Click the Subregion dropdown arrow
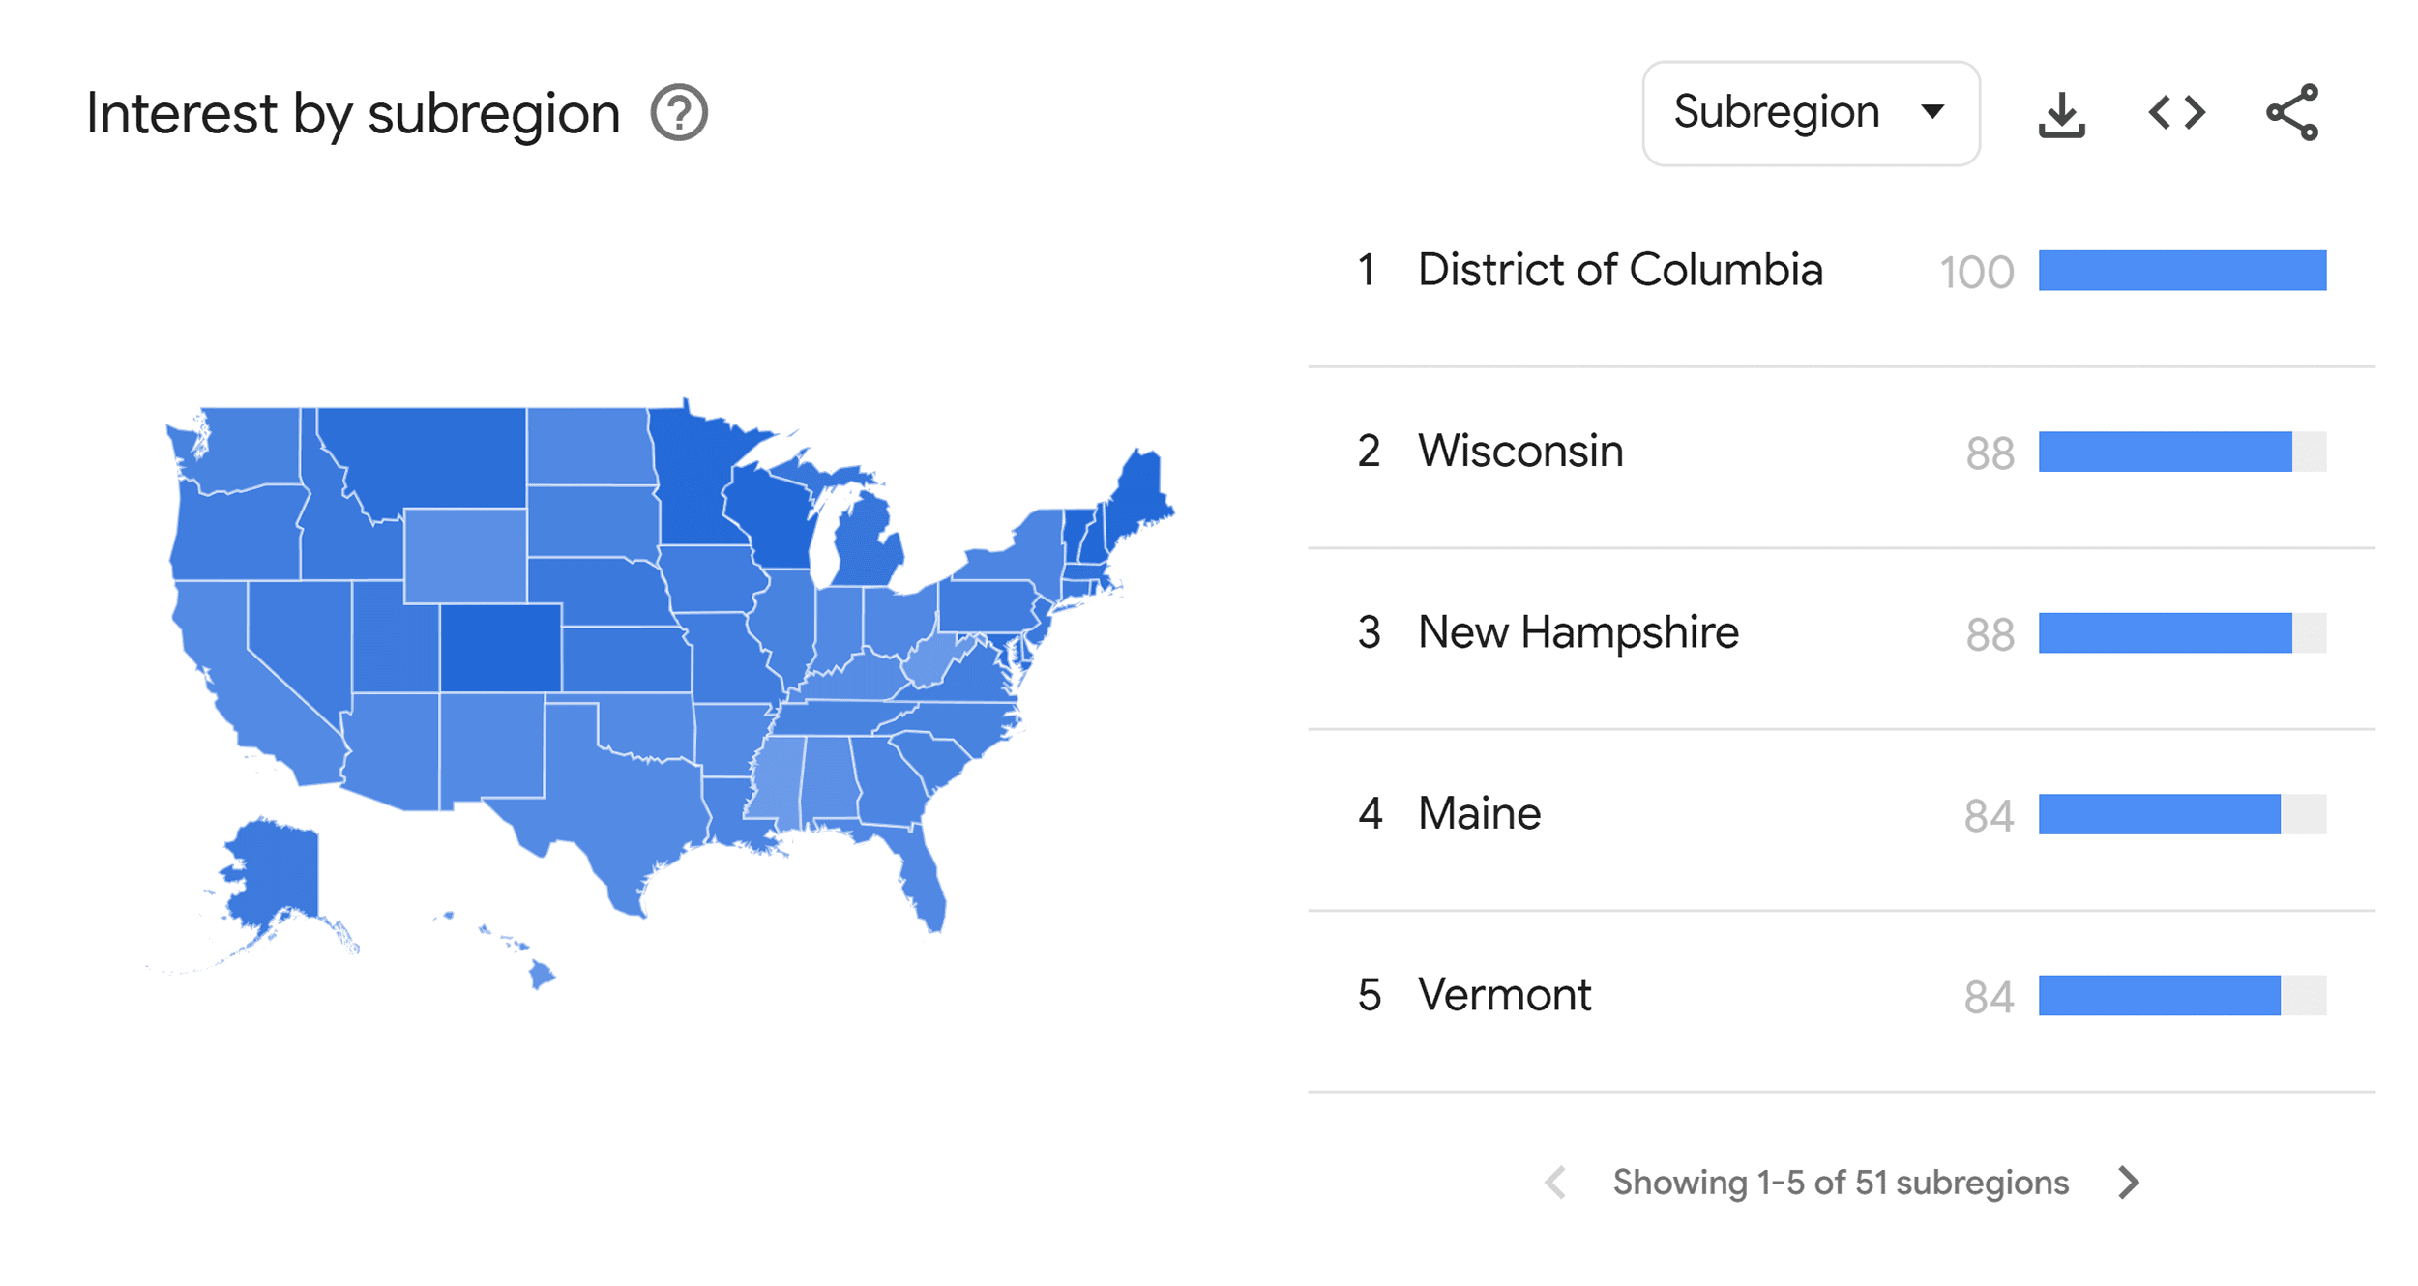 point(1932,111)
